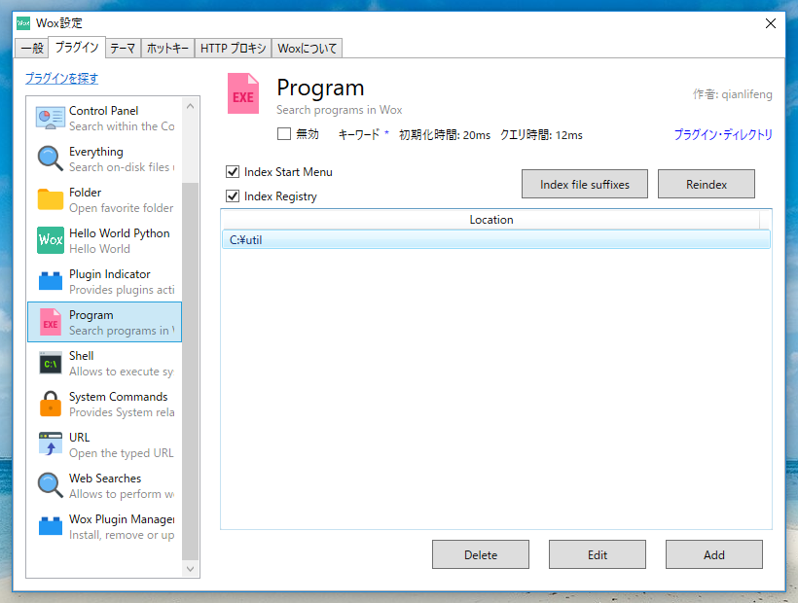
Task: Select the Everything plugin name
Action: [96, 152]
